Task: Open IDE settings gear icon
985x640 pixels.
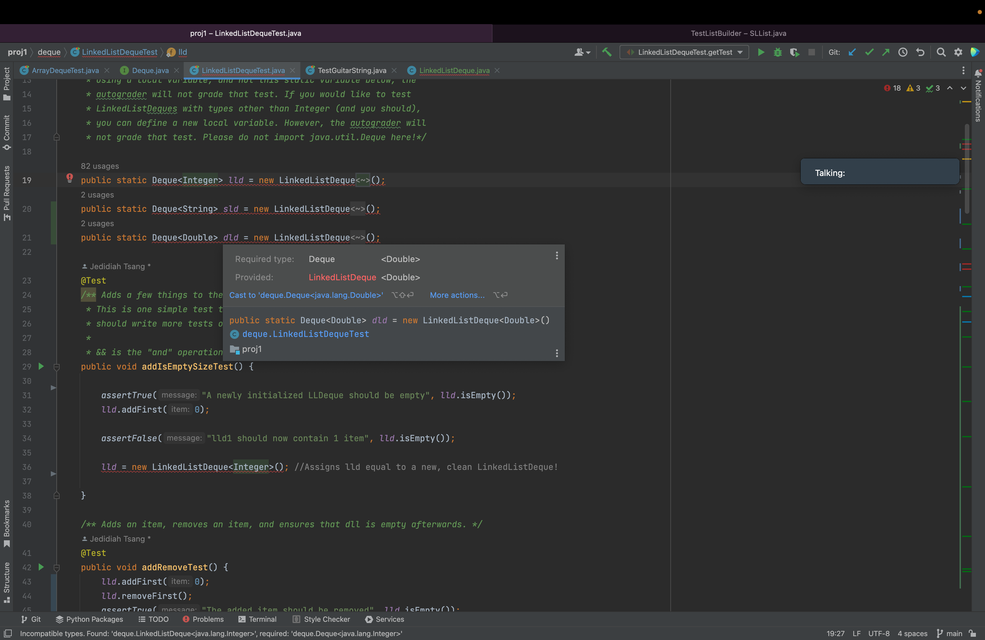Action: coord(958,52)
